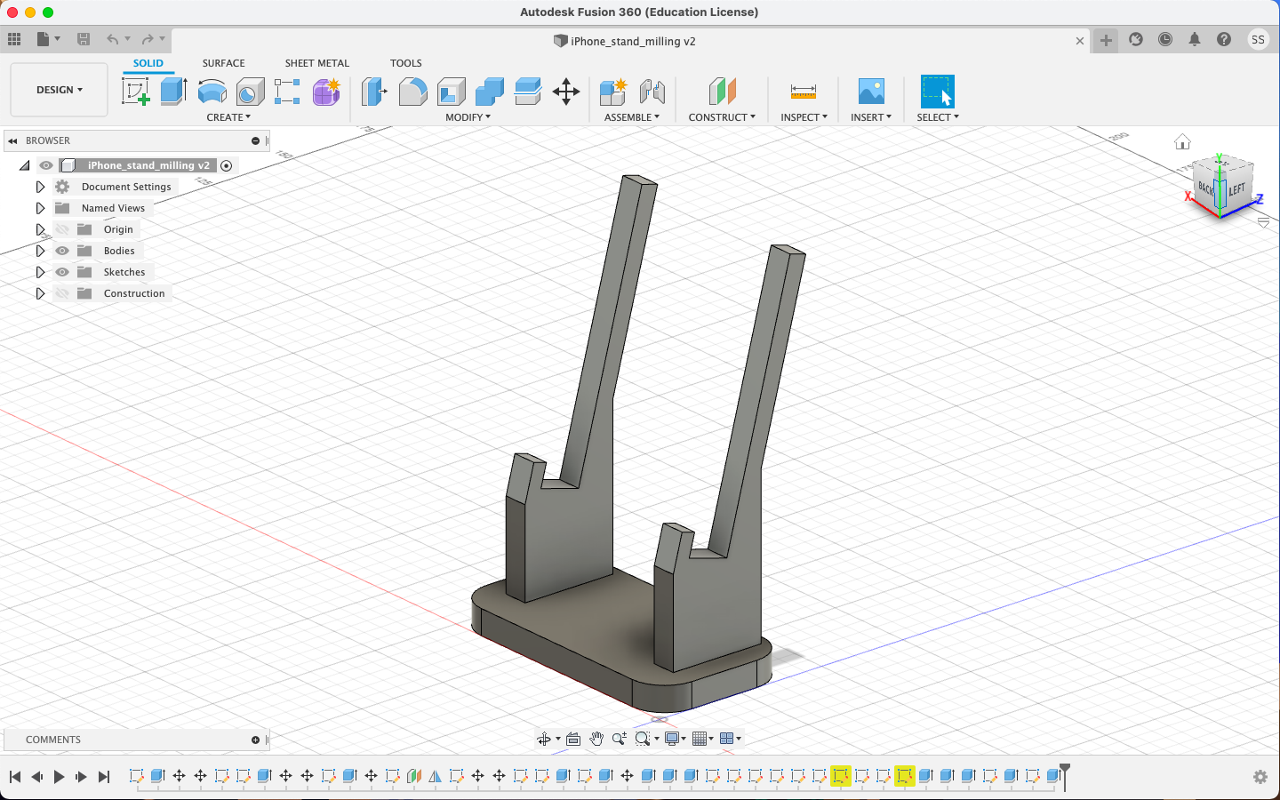Switch to the SURFACE tab
The image size is (1280, 800).
click(x=223, y=63)
